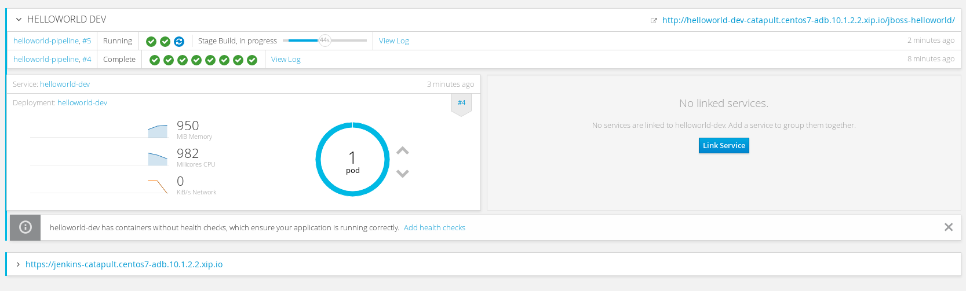The image size is (966, 291).
Task: Click Add health checks link
Action: tap(435, 228)
